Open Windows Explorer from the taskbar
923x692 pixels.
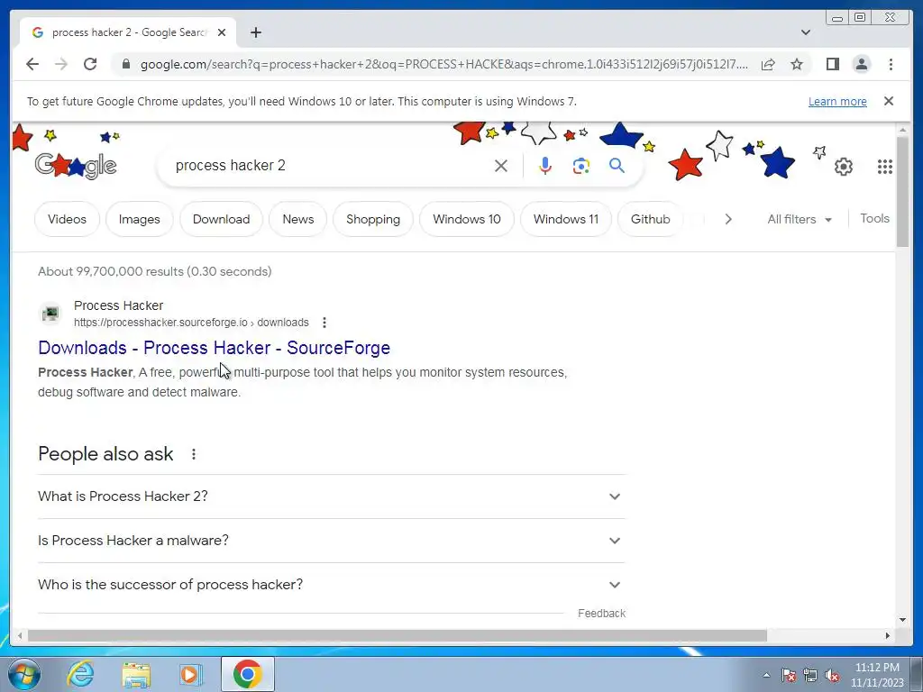pos(135,674)
